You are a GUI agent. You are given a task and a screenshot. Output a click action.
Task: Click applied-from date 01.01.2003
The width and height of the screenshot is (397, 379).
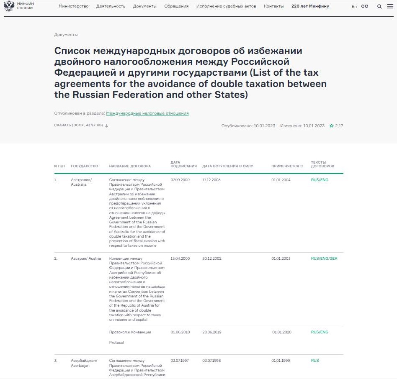click(281, 259)
